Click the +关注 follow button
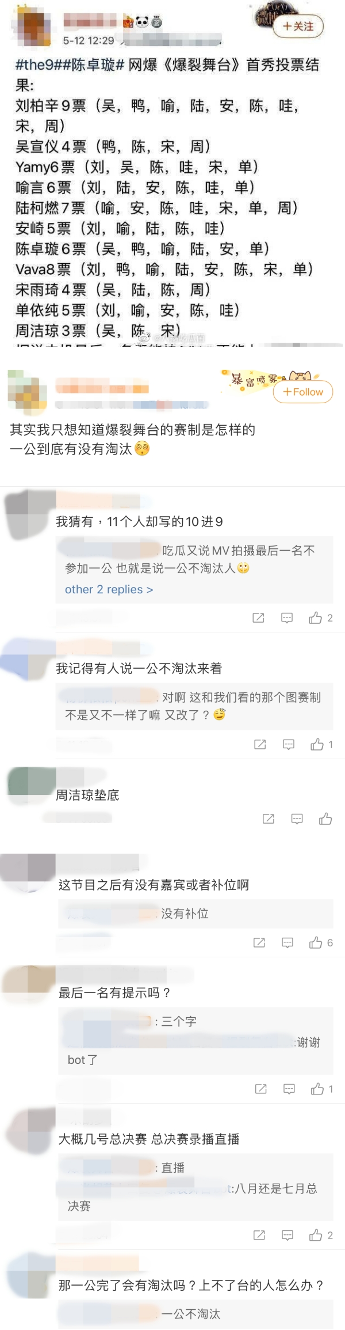Image resolution: width=345 pixels, height=1330 pixels. click(x=298, y=26)
